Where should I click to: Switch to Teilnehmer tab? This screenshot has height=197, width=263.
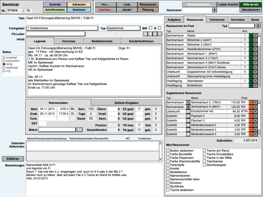point(217,20)
